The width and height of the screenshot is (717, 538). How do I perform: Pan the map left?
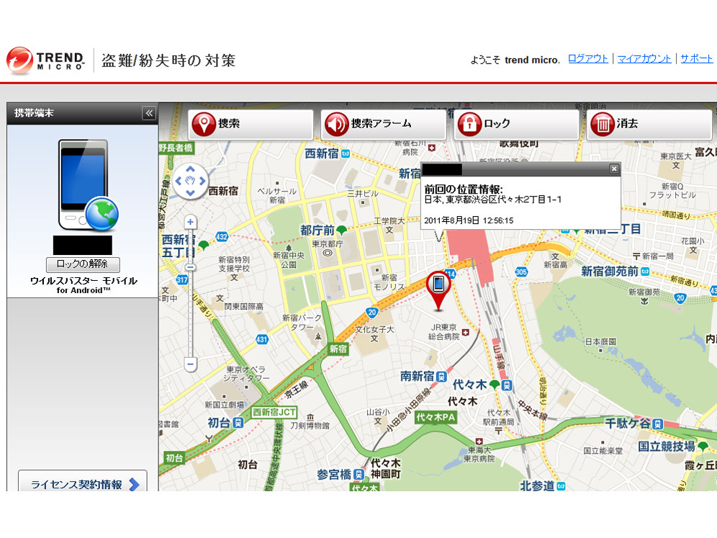point(179,181)
